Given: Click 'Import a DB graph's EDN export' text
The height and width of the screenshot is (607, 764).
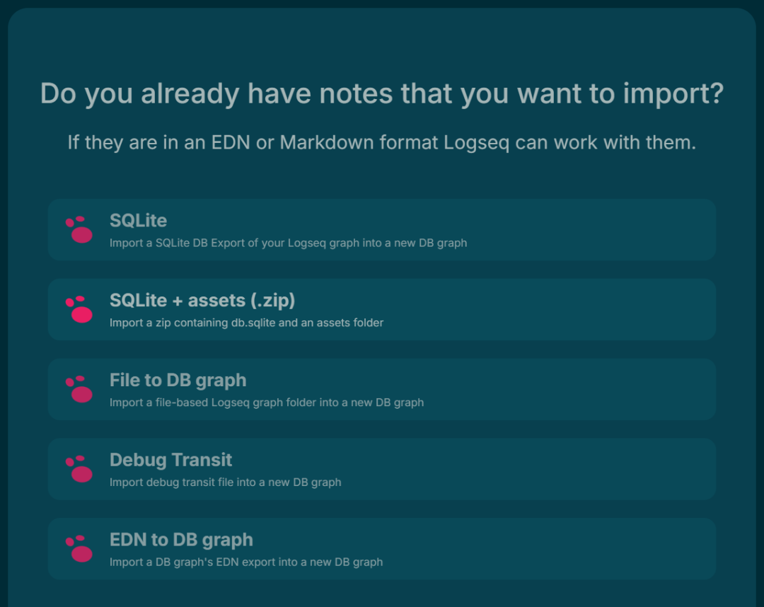Looking at the screenshot, I should coord(246,562).
